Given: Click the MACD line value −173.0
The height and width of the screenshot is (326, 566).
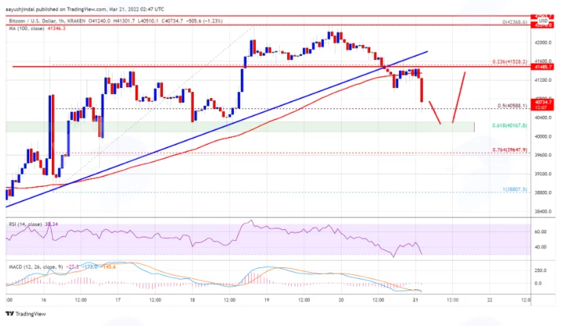Looking at the screenshot, I should (89, 267).
